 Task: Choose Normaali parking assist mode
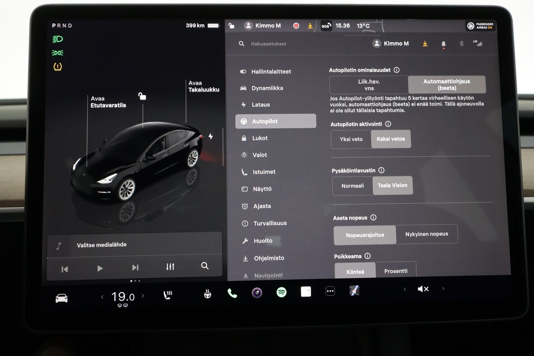coord(352,186)
